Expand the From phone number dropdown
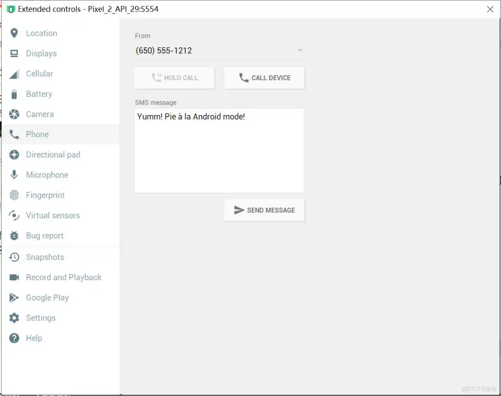Viewport: 501px width, 396px height. [300, 51]
